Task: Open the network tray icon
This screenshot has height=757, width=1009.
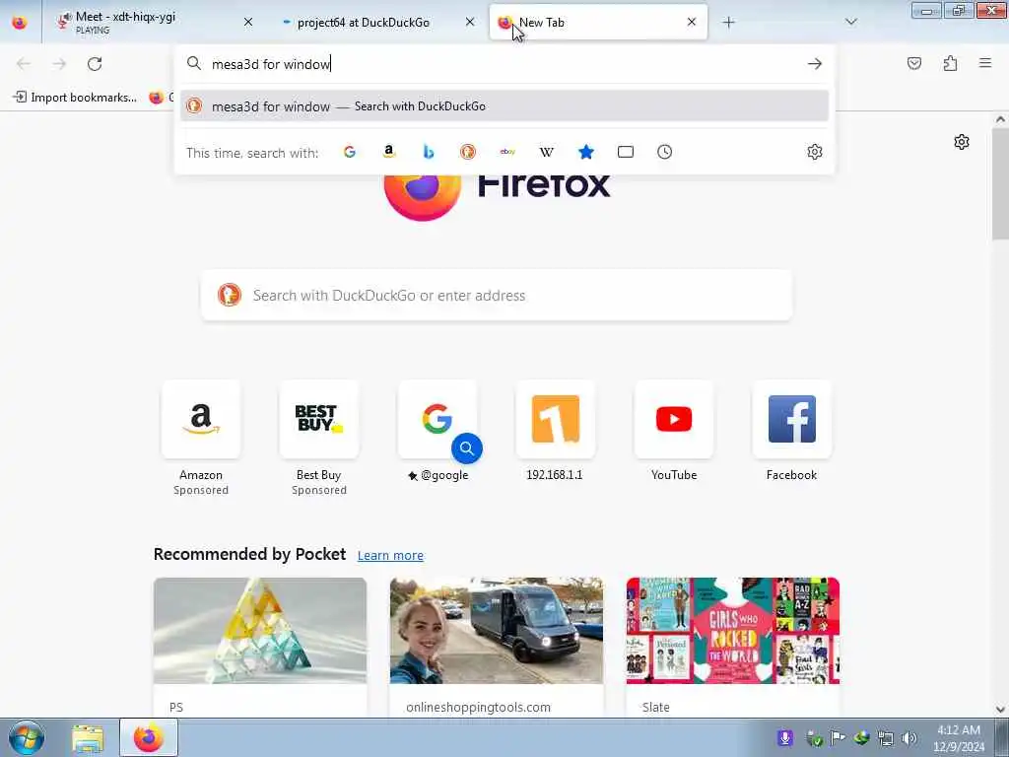Action: 886,738
